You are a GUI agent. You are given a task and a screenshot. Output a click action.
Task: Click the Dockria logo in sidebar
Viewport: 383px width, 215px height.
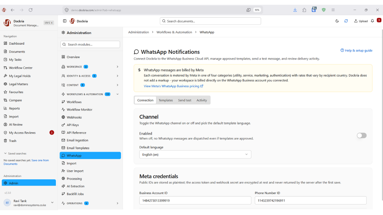click(7, 23)
